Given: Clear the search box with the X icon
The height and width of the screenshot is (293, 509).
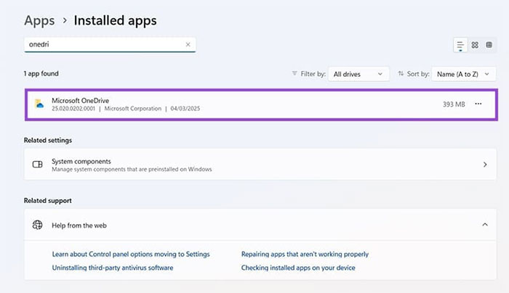Looking at the screenshot, I should click(x=188, y=44).
